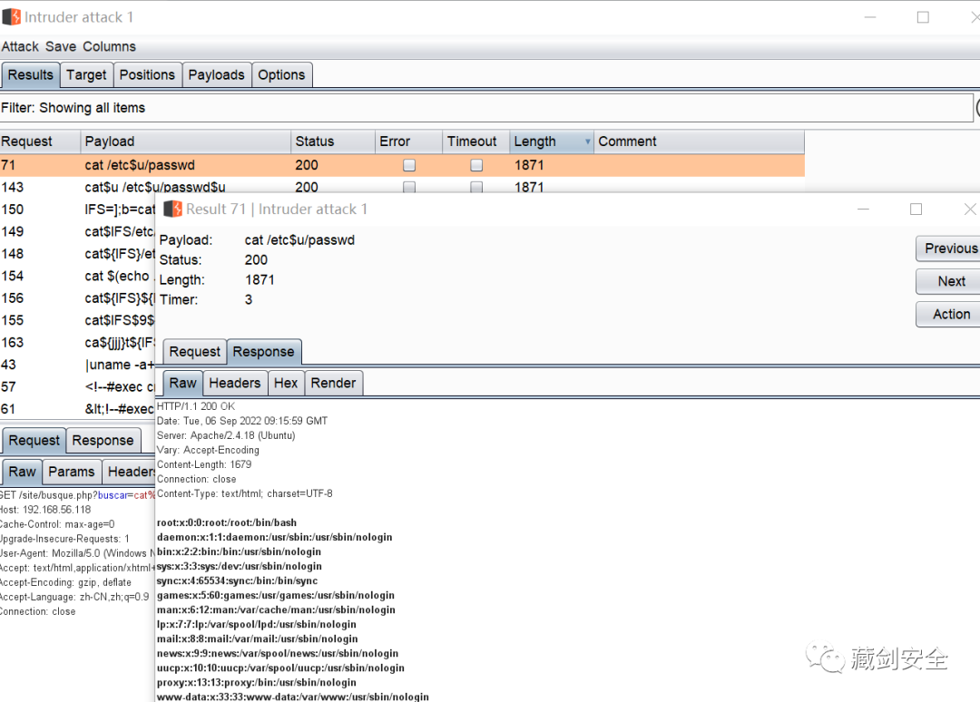Image resolution: width=980 pixels, height=702 pixels.
Task: Sort by the Comment column header
Action: coord(699,141)
